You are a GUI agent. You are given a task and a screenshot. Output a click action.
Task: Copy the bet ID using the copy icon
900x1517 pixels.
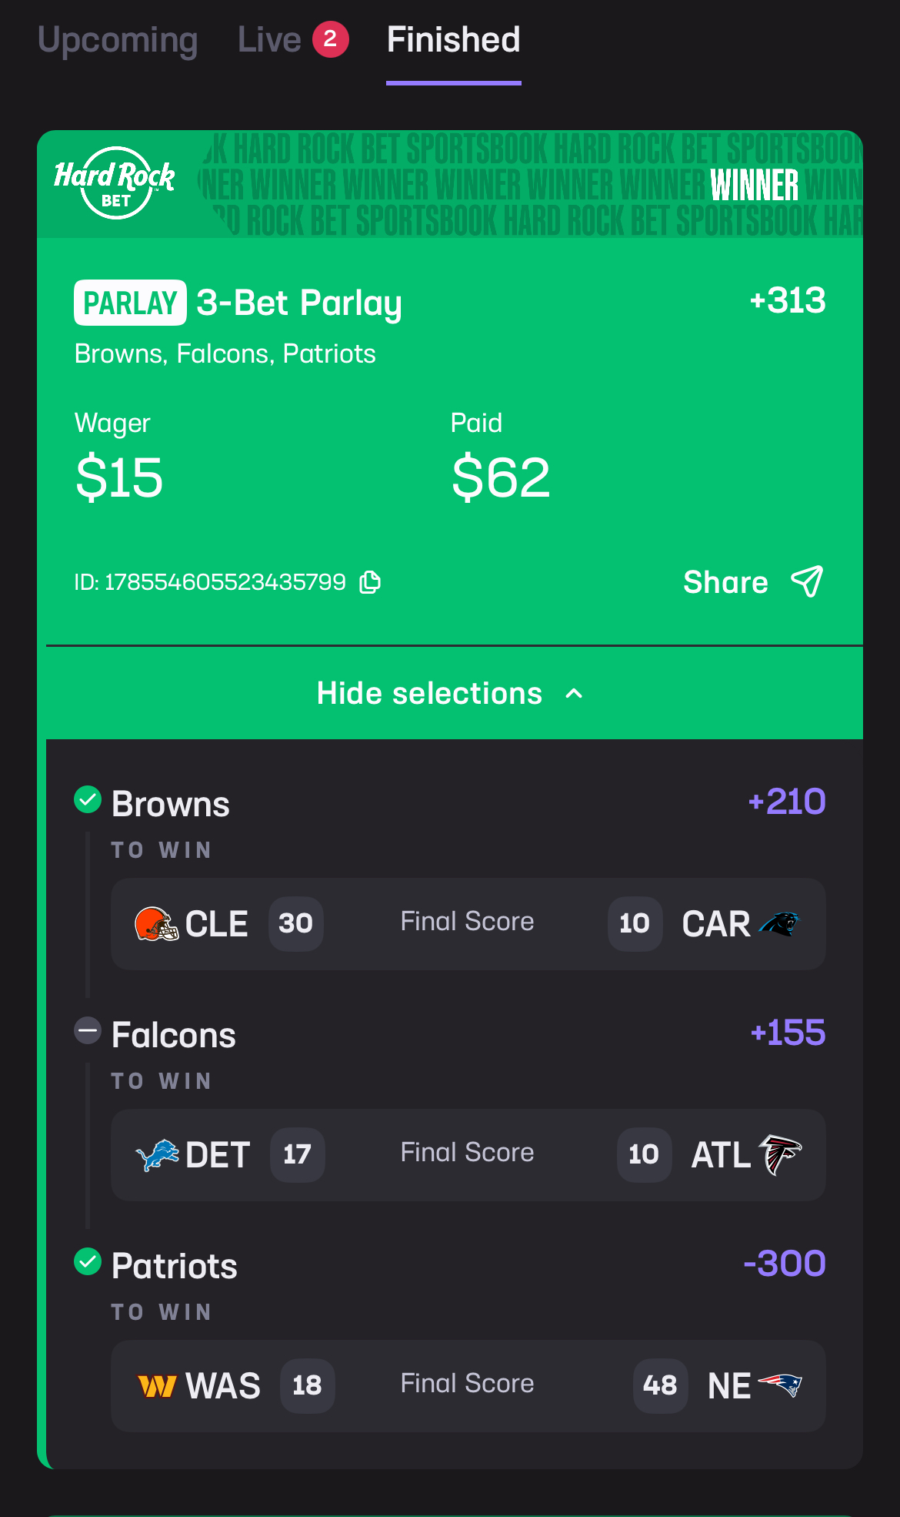point(370,582)
